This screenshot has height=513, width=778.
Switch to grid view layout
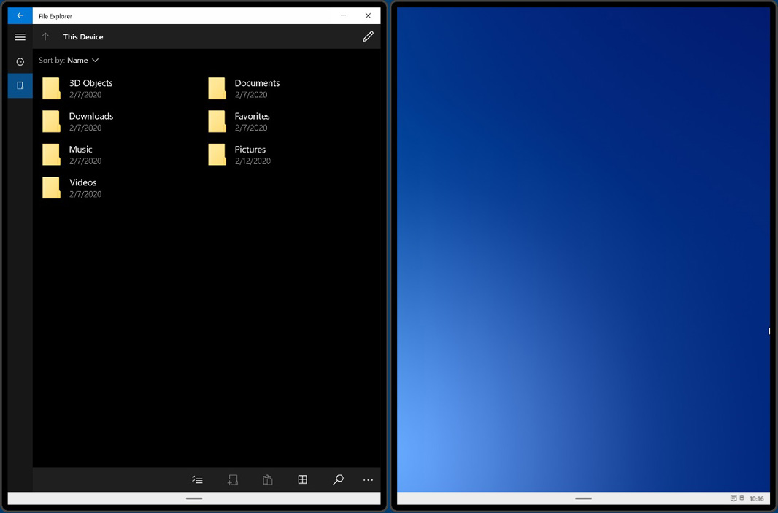pos(302,479)
